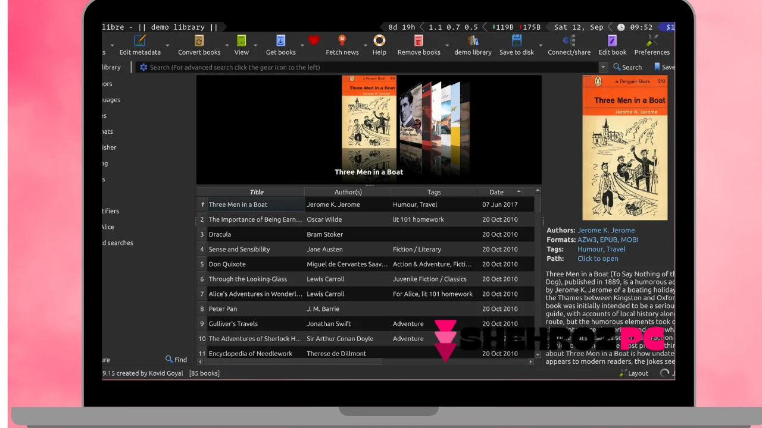Image resolution: width=762 pixels, height=428 pixels.
Task: Open Connect/share
Action: (569, 45)
